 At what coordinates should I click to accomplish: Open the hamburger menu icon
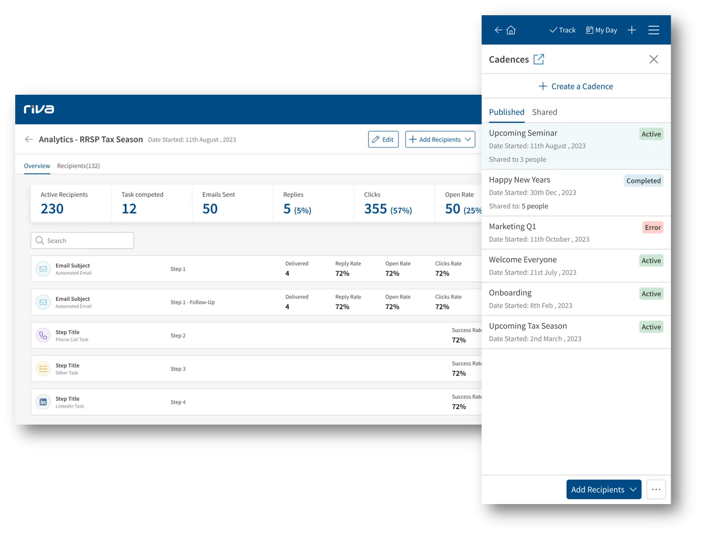[x=653, y=30]
